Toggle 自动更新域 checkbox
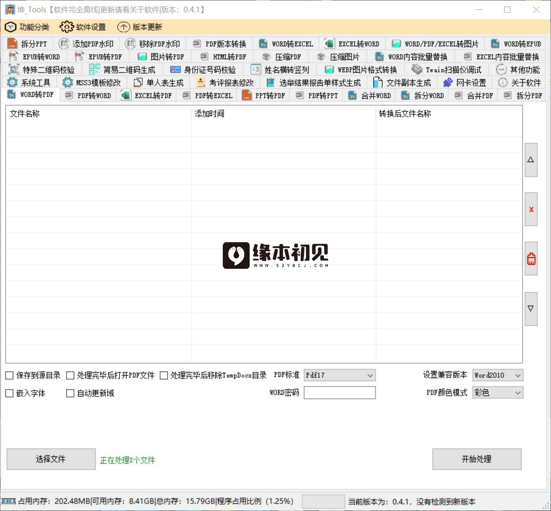Screen dimensions: 551x511 70,393
